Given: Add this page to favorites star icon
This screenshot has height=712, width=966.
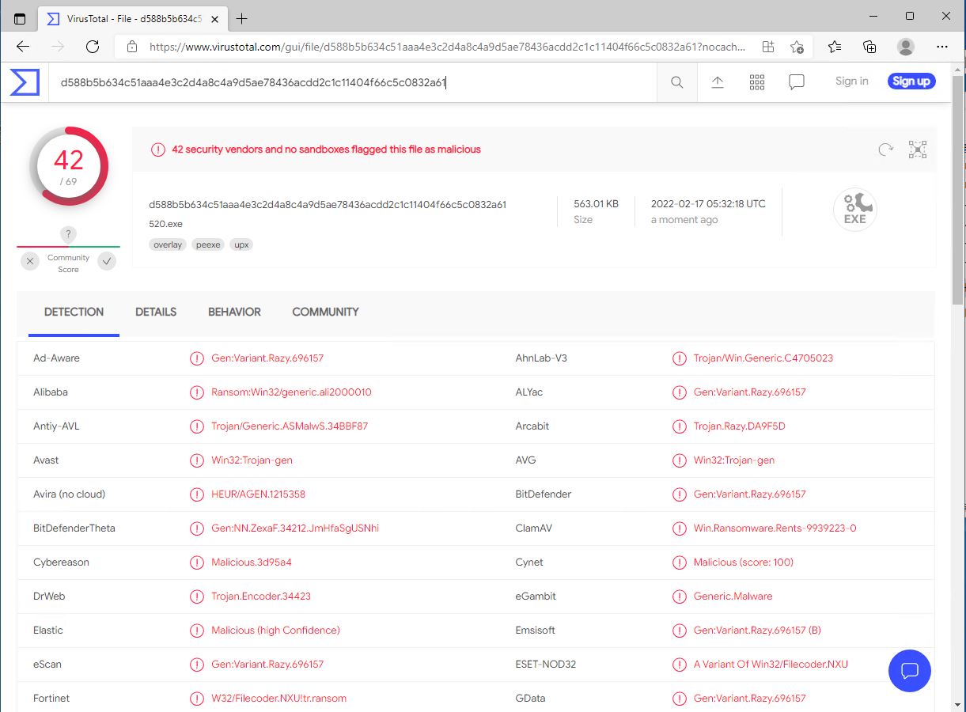Looking at the screenshot, I should coord(797,47).
